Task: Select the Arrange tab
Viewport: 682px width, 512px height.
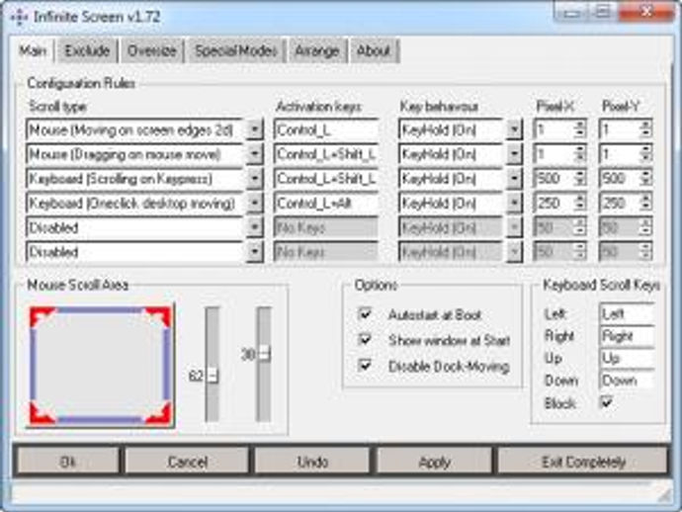Action: [x=317, y=50]
